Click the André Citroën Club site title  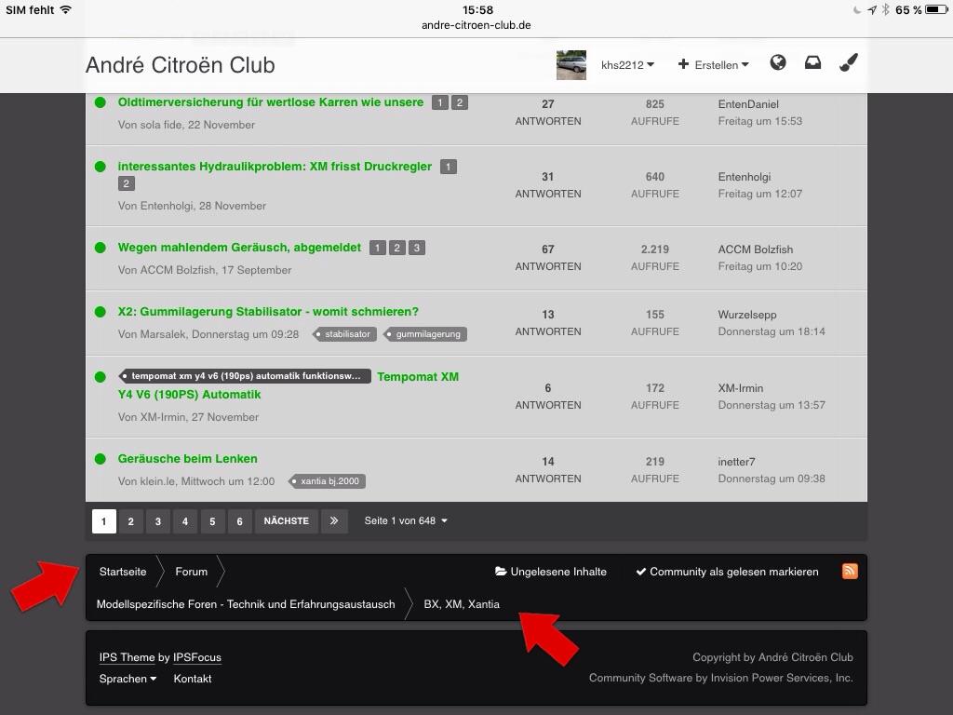181,65
